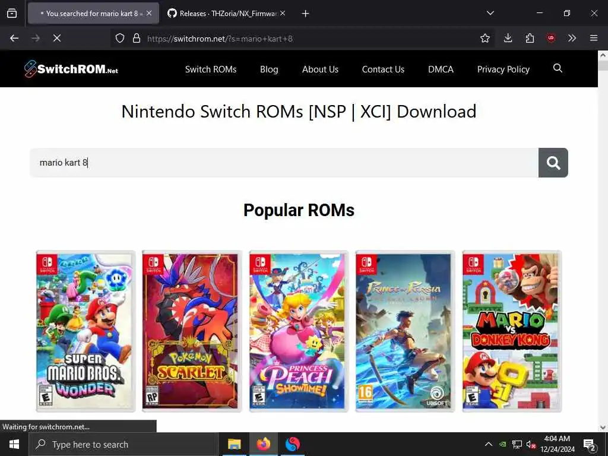The width and height of the screenshot is (608, 456).
Task: Open Princess Peach Showtime cover
Action: pyautogui.click(x=299, y=331)
